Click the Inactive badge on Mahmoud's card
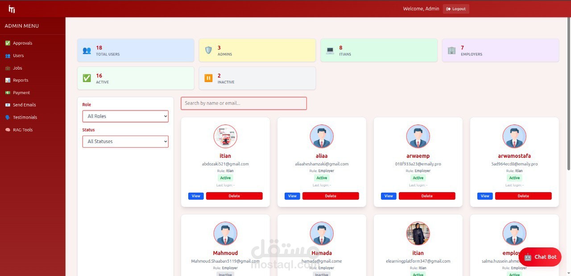This screenshot has height=276, width=571. [225, 274]
